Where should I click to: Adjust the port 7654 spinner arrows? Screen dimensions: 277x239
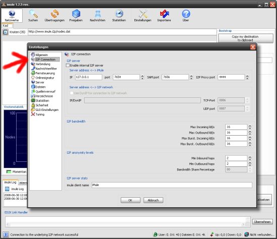[x=143, y=77]
